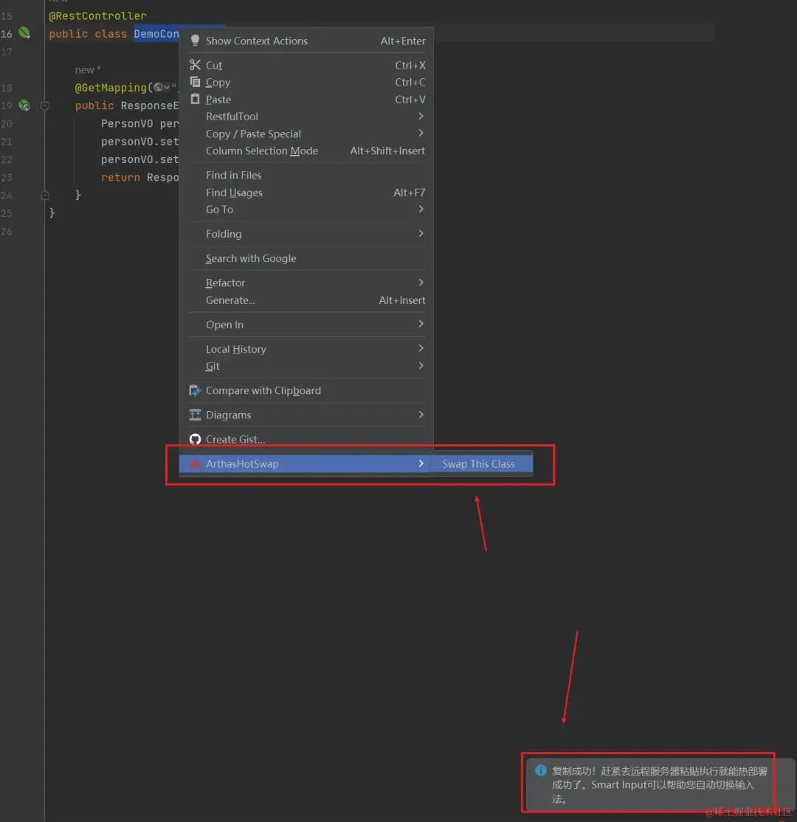Click the 'PersonVO' type on line 20
Viewport: 797px width, 822px height.
pyautogui.click(x=127, y=123)
